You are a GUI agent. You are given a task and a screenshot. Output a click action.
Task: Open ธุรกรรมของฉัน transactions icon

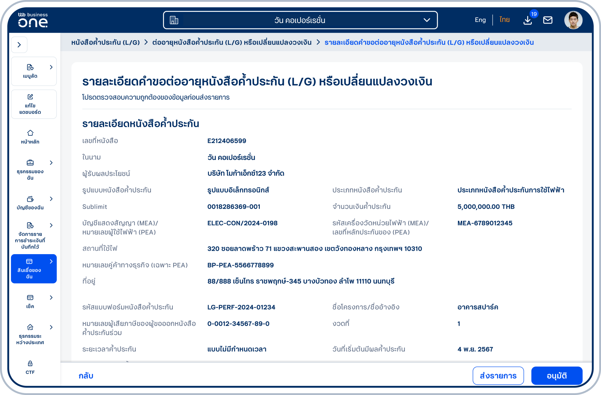(x=30, y=163)
